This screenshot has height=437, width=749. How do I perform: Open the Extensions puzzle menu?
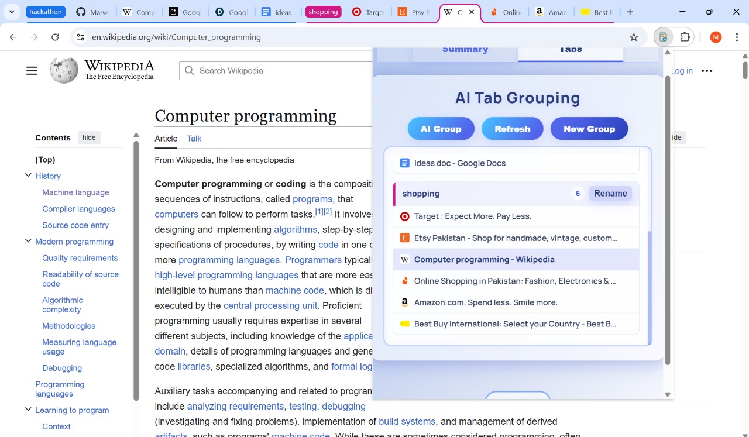click(x=685, y=37)
